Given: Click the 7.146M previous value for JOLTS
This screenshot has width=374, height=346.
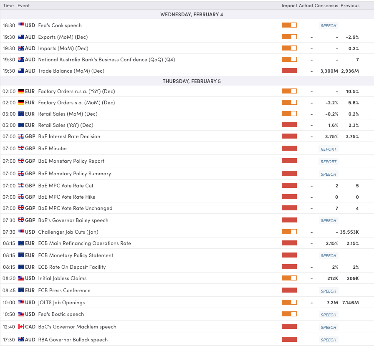Looking at the screenshot, I should click(350, 303).
